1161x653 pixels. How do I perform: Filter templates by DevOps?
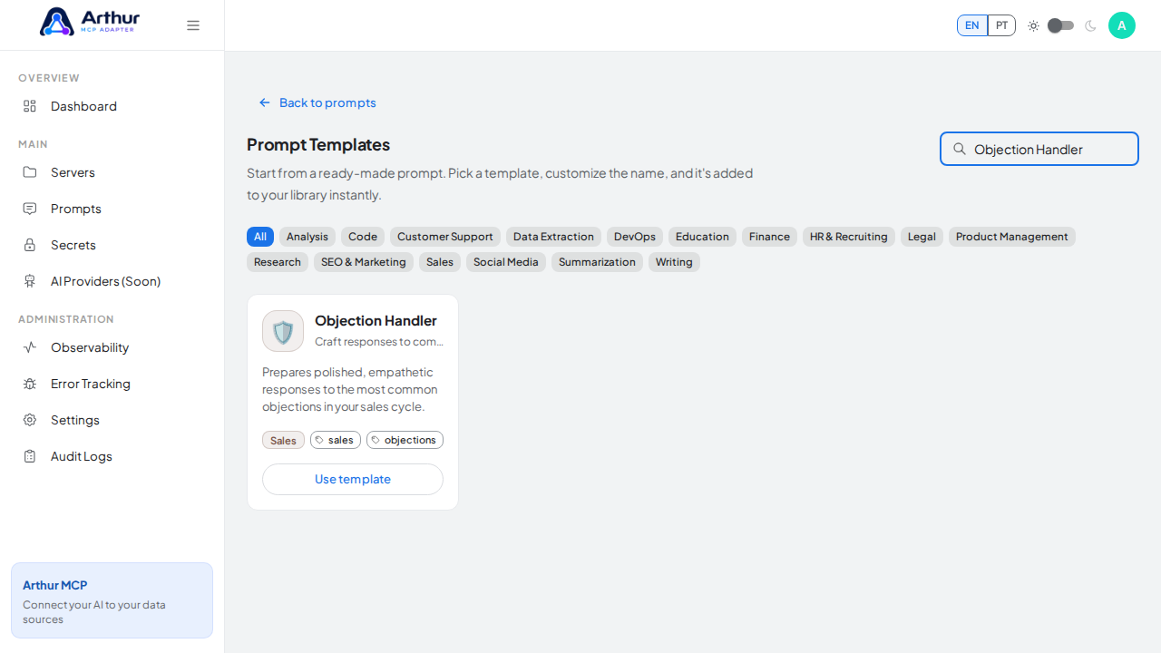635,237
